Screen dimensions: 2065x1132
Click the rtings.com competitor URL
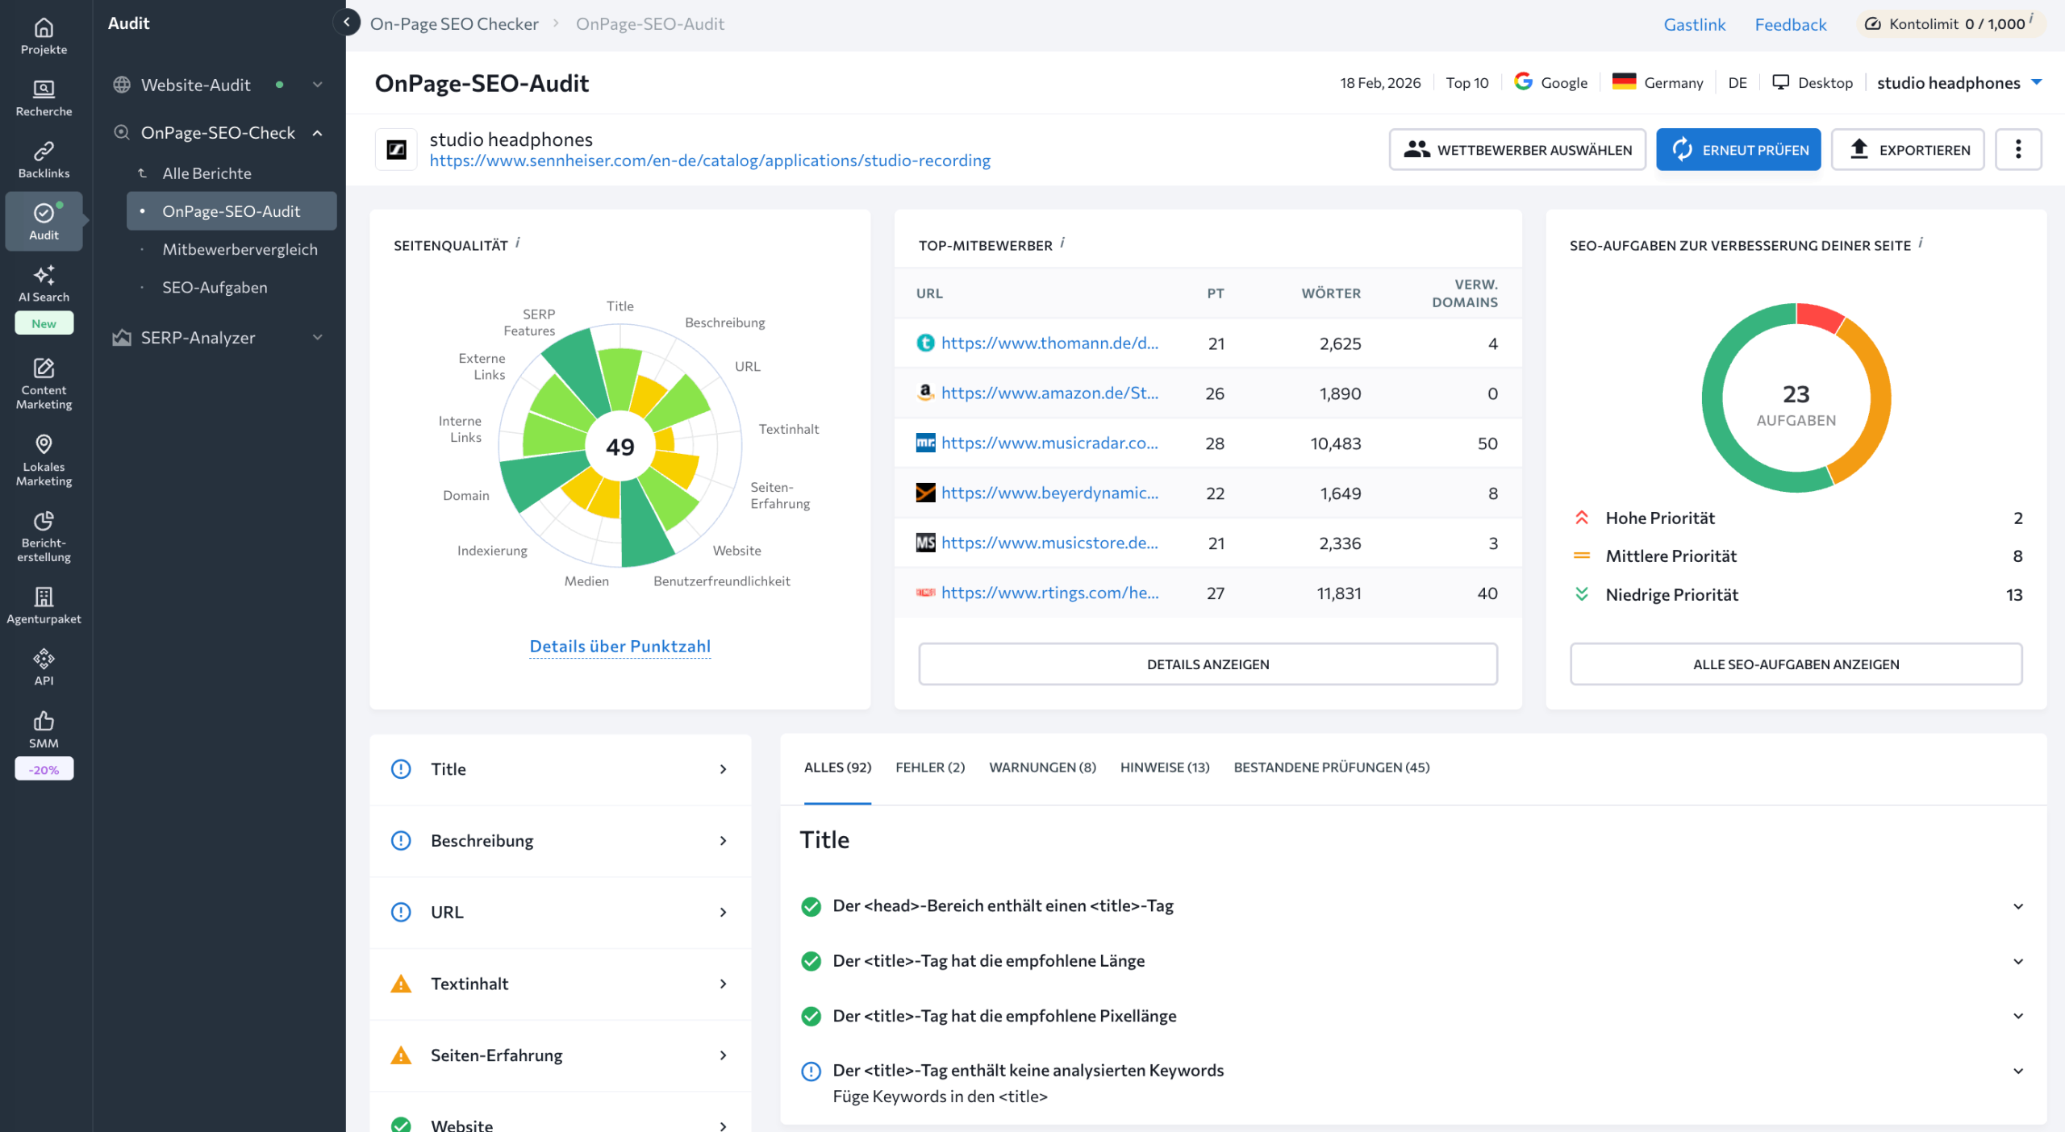[x=1049, y=593]
